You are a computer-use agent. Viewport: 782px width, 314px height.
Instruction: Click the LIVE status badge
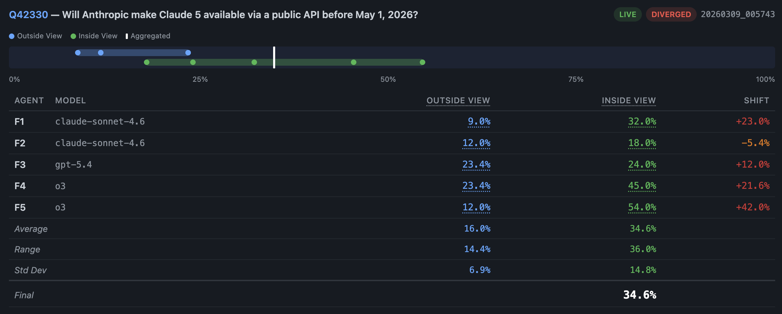(x=627, y=14)
